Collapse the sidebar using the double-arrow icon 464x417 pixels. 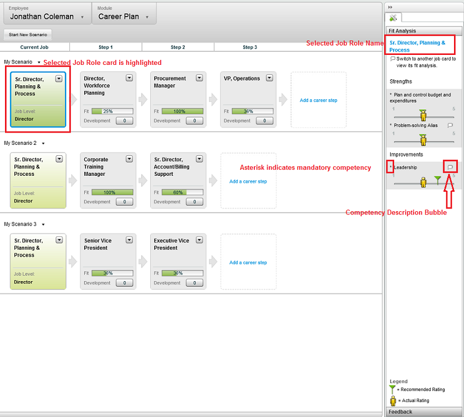coord(390,6)
